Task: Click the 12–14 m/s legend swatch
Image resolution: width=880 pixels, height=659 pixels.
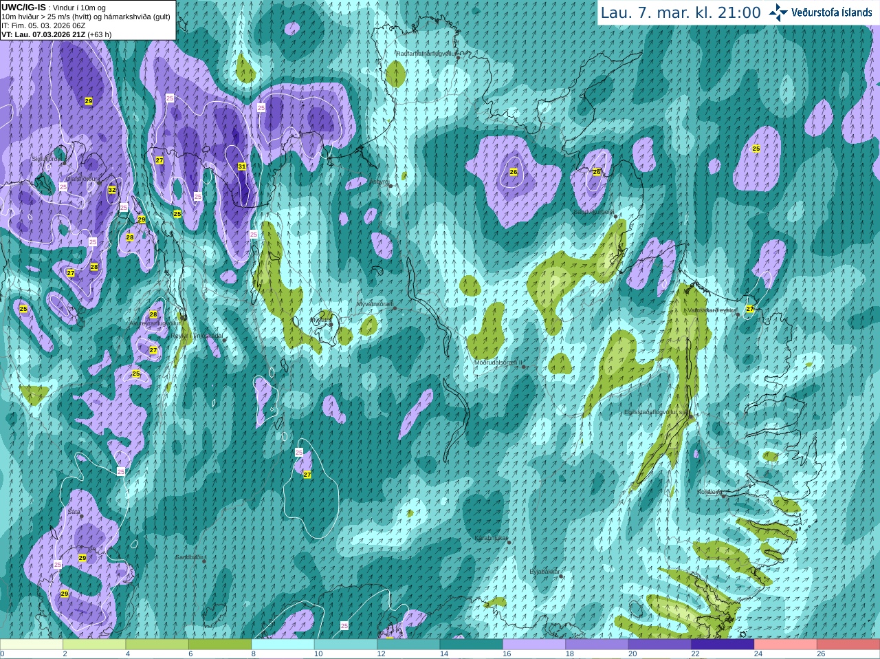Action: pos(408,645)
